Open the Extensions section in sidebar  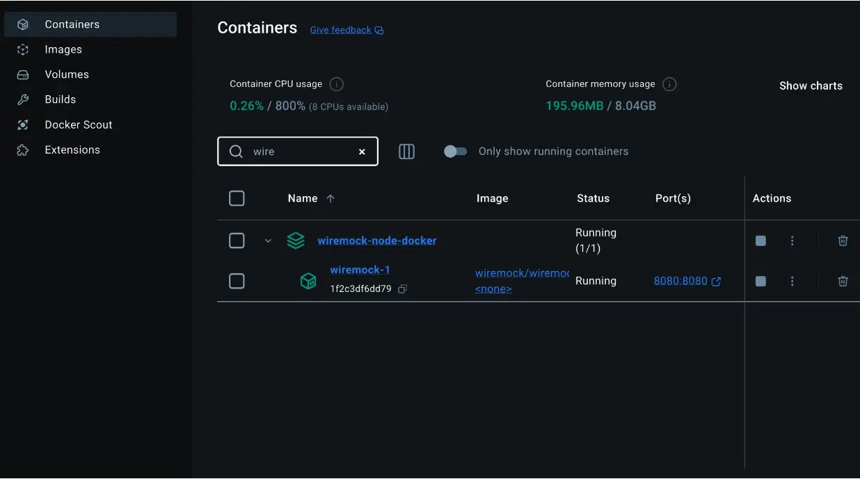pyautogui.click(x=74, y=149)
